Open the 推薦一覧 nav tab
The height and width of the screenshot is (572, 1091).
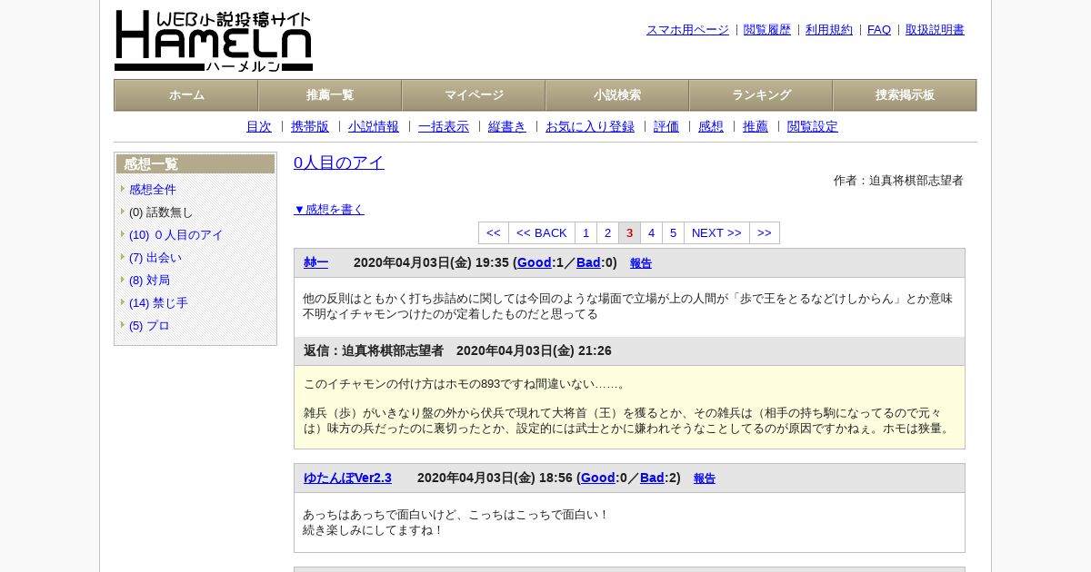pos(330,95)
